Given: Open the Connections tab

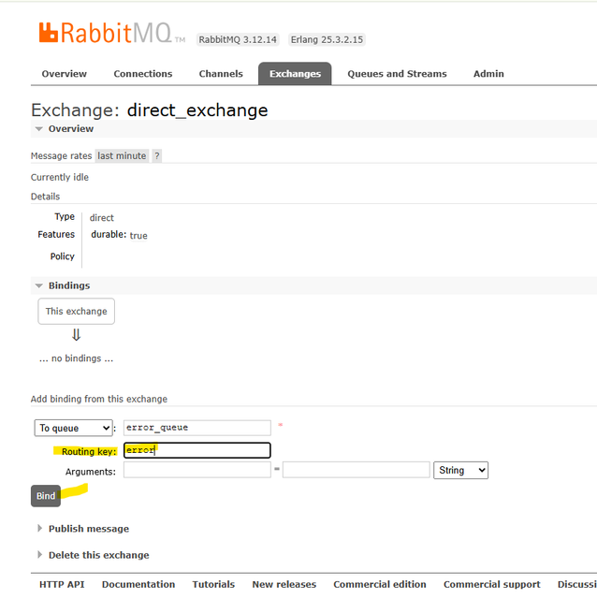Looking at the screenshot, I should (x=143, y=74).
